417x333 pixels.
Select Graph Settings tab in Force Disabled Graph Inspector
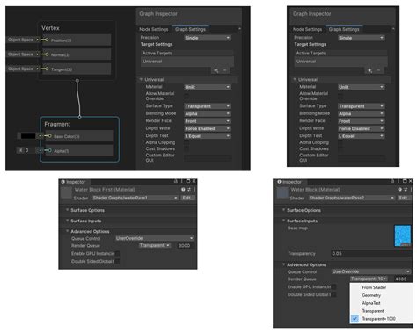pyautogui.click(x=344, y=29)
